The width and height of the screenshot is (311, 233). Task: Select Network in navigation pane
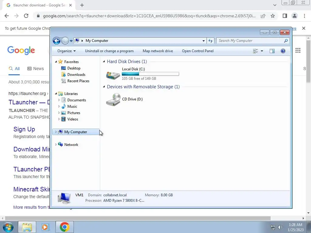tap(71, 145)
